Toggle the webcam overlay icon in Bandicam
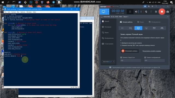The width and height of the screenshot is (175, 98). click(130, 12)
